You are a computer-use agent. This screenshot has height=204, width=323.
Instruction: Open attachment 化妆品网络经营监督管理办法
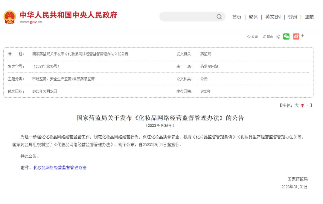[60, 167]
